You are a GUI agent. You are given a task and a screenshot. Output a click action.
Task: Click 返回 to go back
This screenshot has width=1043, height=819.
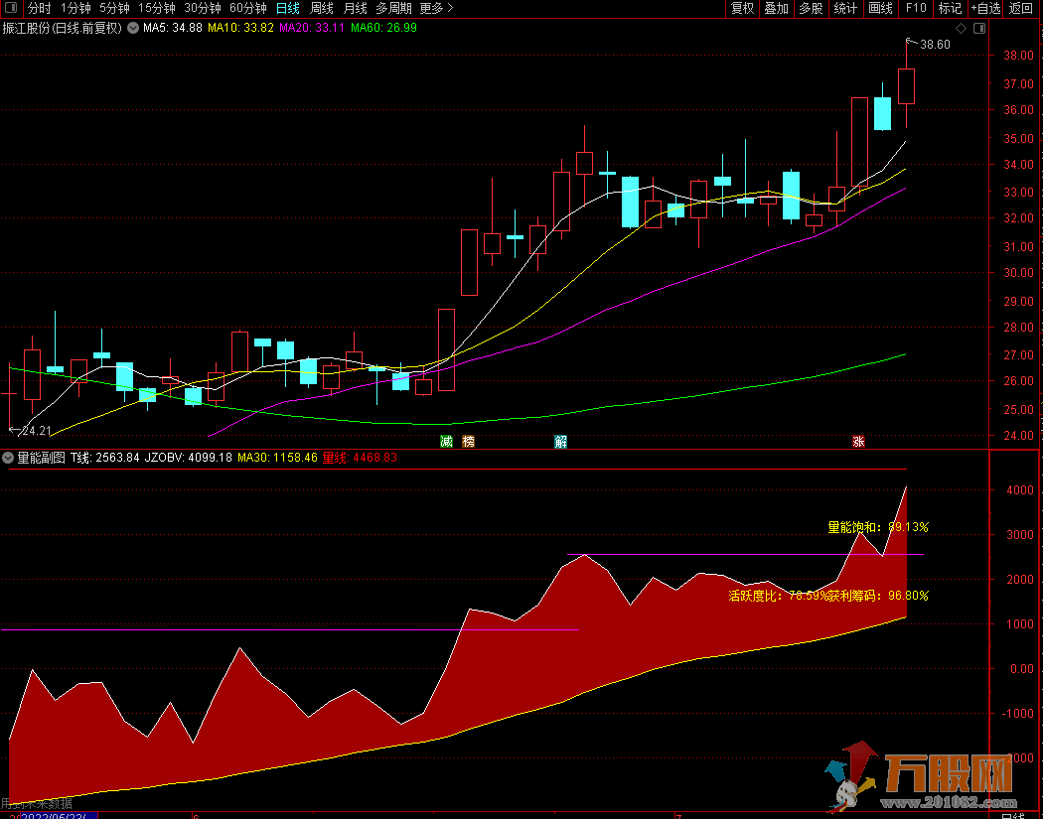1021,8
